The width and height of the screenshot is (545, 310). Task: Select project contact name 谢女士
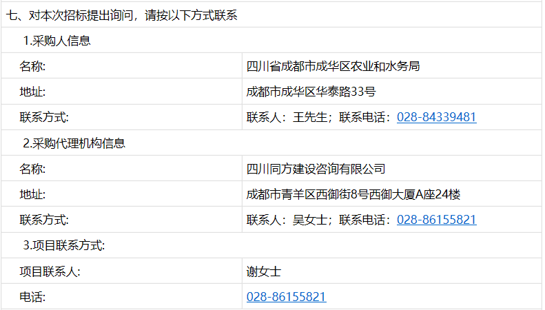coord(264,271)
